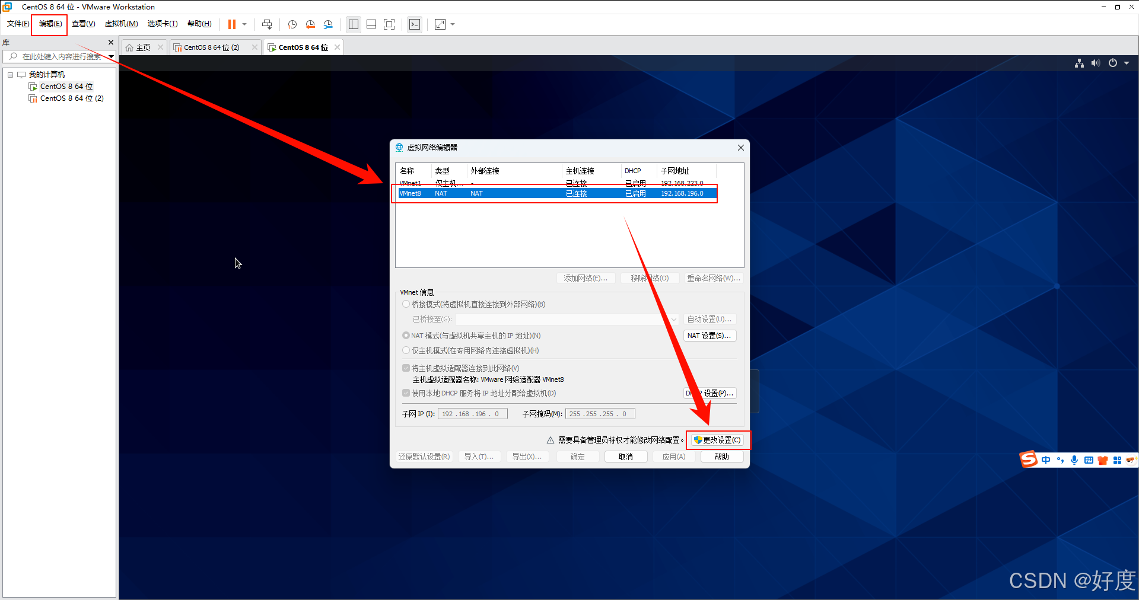Click the 添加网络(E)... button
The width and height of the screenshot is (1139, 600).
pos(585,278)
